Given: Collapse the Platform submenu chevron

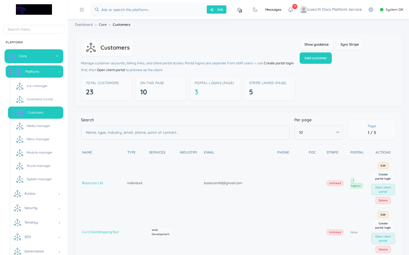Looking at the screenshot, I should [x=59, y=72].
